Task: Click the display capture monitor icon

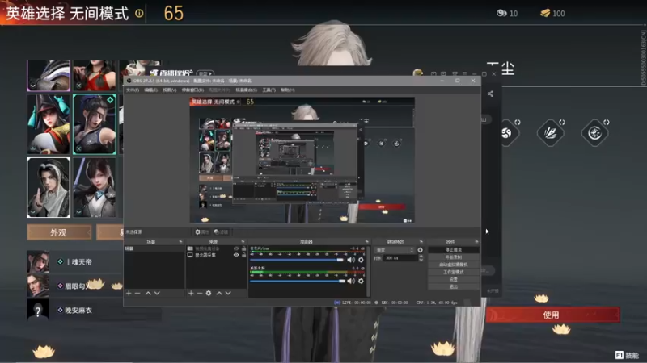Action: (x=190, y=255)
